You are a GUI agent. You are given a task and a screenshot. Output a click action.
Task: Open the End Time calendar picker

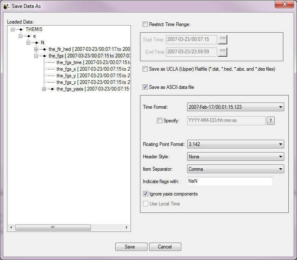(x=223, y=52)
